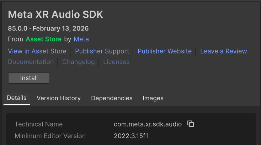The width and height of the screenshot is (261, 145).
Task: Click the Meta publisher name link
Action: click(81, 39)
